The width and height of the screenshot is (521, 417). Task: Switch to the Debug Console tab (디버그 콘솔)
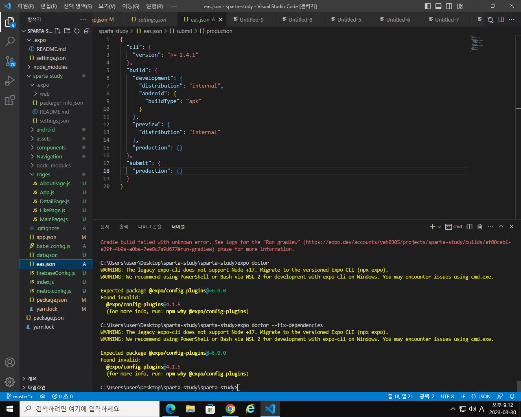(x=150, y=226)
